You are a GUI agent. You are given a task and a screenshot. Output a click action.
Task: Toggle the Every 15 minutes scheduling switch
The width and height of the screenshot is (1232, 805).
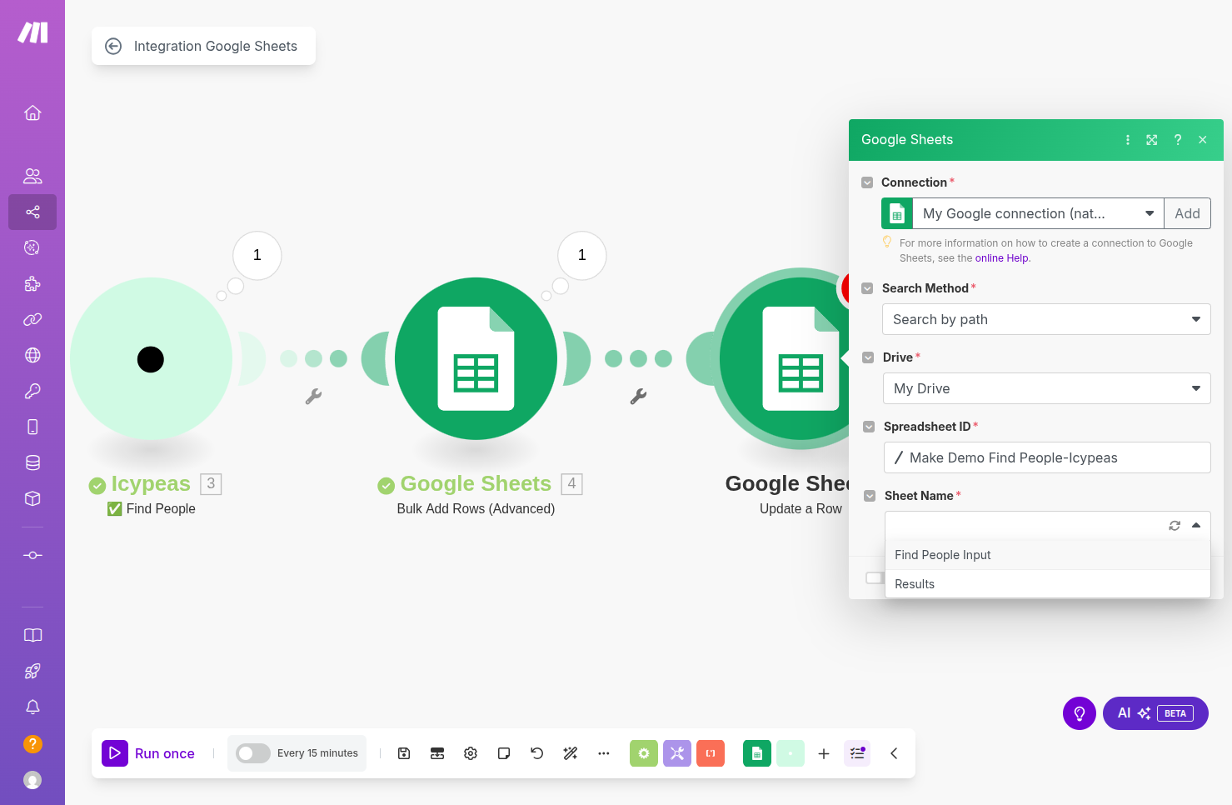tap(253, 753)
